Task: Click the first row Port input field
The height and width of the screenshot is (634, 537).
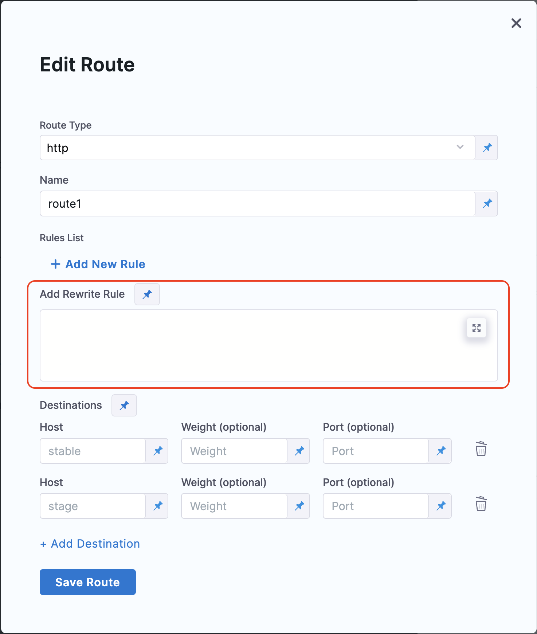Action: point(376,451)
